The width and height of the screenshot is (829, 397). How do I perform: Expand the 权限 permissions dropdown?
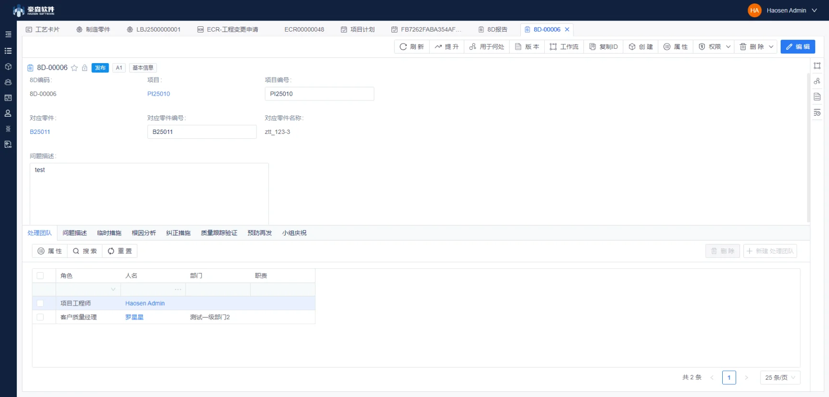tap(715, 47)
